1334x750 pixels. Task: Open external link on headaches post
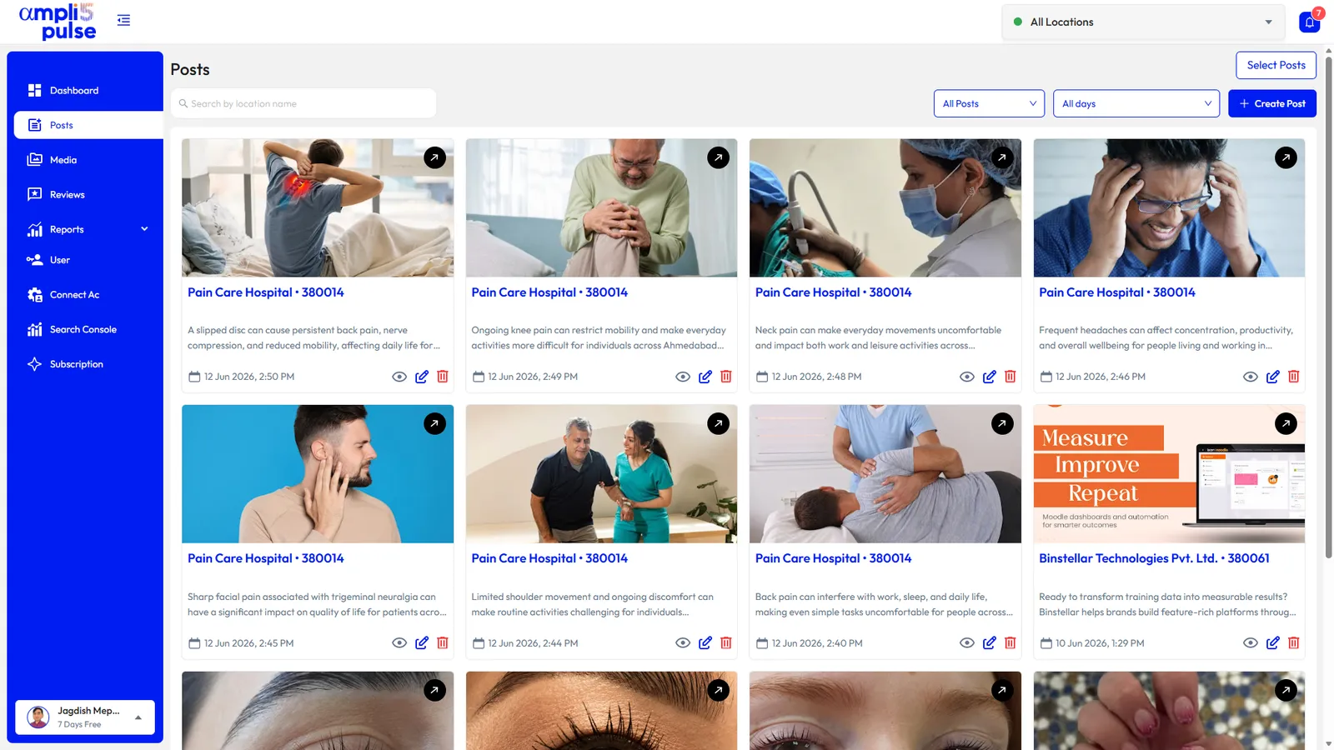1286,157
